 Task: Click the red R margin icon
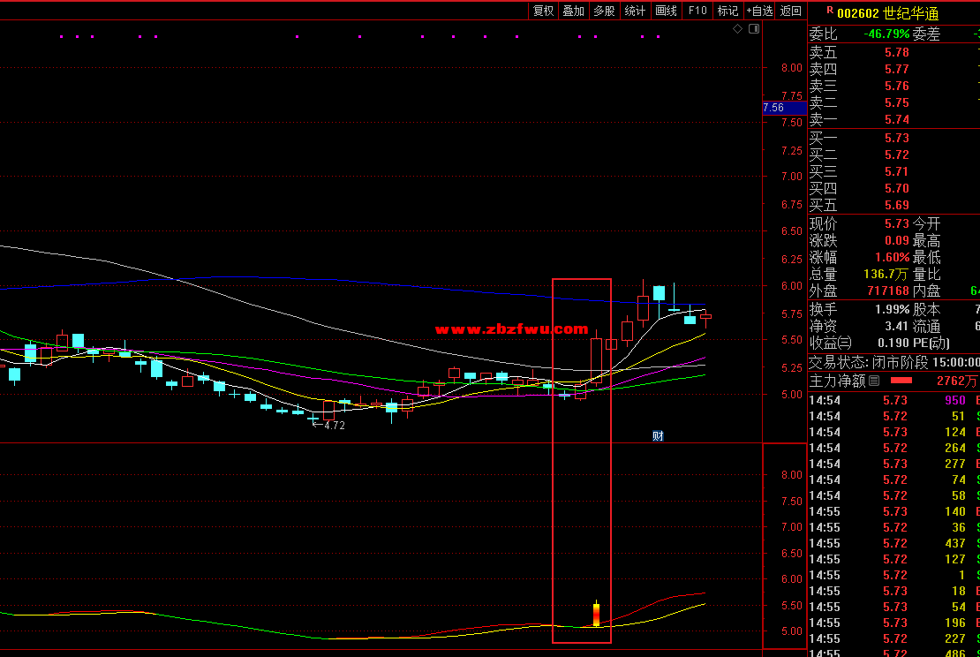point(829,10)
